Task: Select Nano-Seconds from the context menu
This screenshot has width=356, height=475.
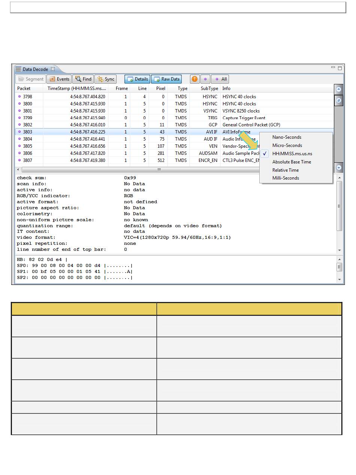Action: (287, 137)
